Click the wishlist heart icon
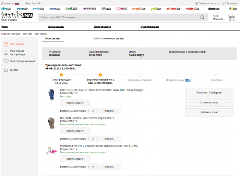240x176 pixels. tap(6, 61)
